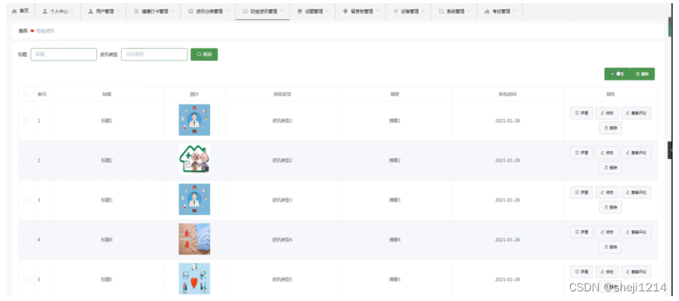Image resolution: width=679 pixels, height=301 pixels.
Task: Check the checkbox for row 标题5
Action: [x=26, y=279]
